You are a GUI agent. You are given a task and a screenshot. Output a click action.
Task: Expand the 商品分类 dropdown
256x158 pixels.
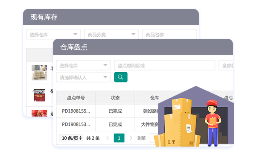111,34
